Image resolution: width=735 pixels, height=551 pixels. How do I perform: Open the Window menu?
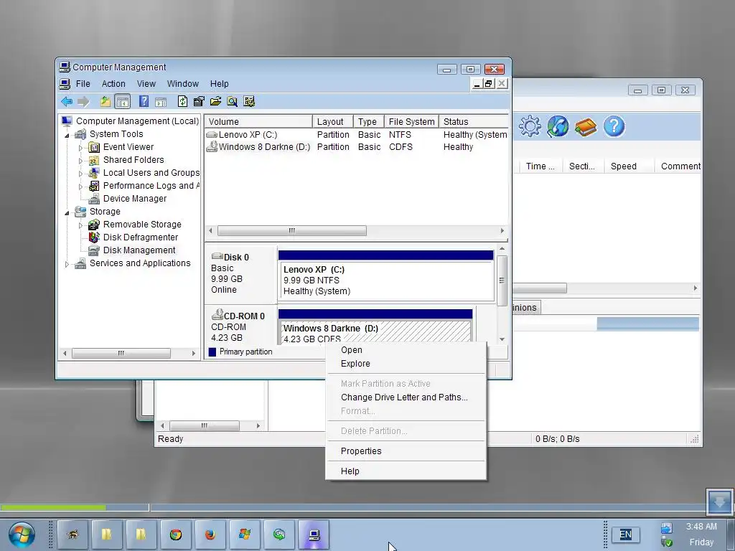183,84
